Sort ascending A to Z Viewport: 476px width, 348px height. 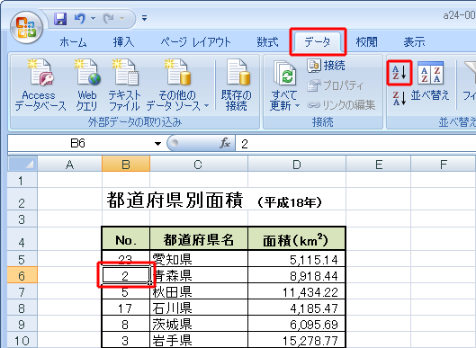[400, 73]
